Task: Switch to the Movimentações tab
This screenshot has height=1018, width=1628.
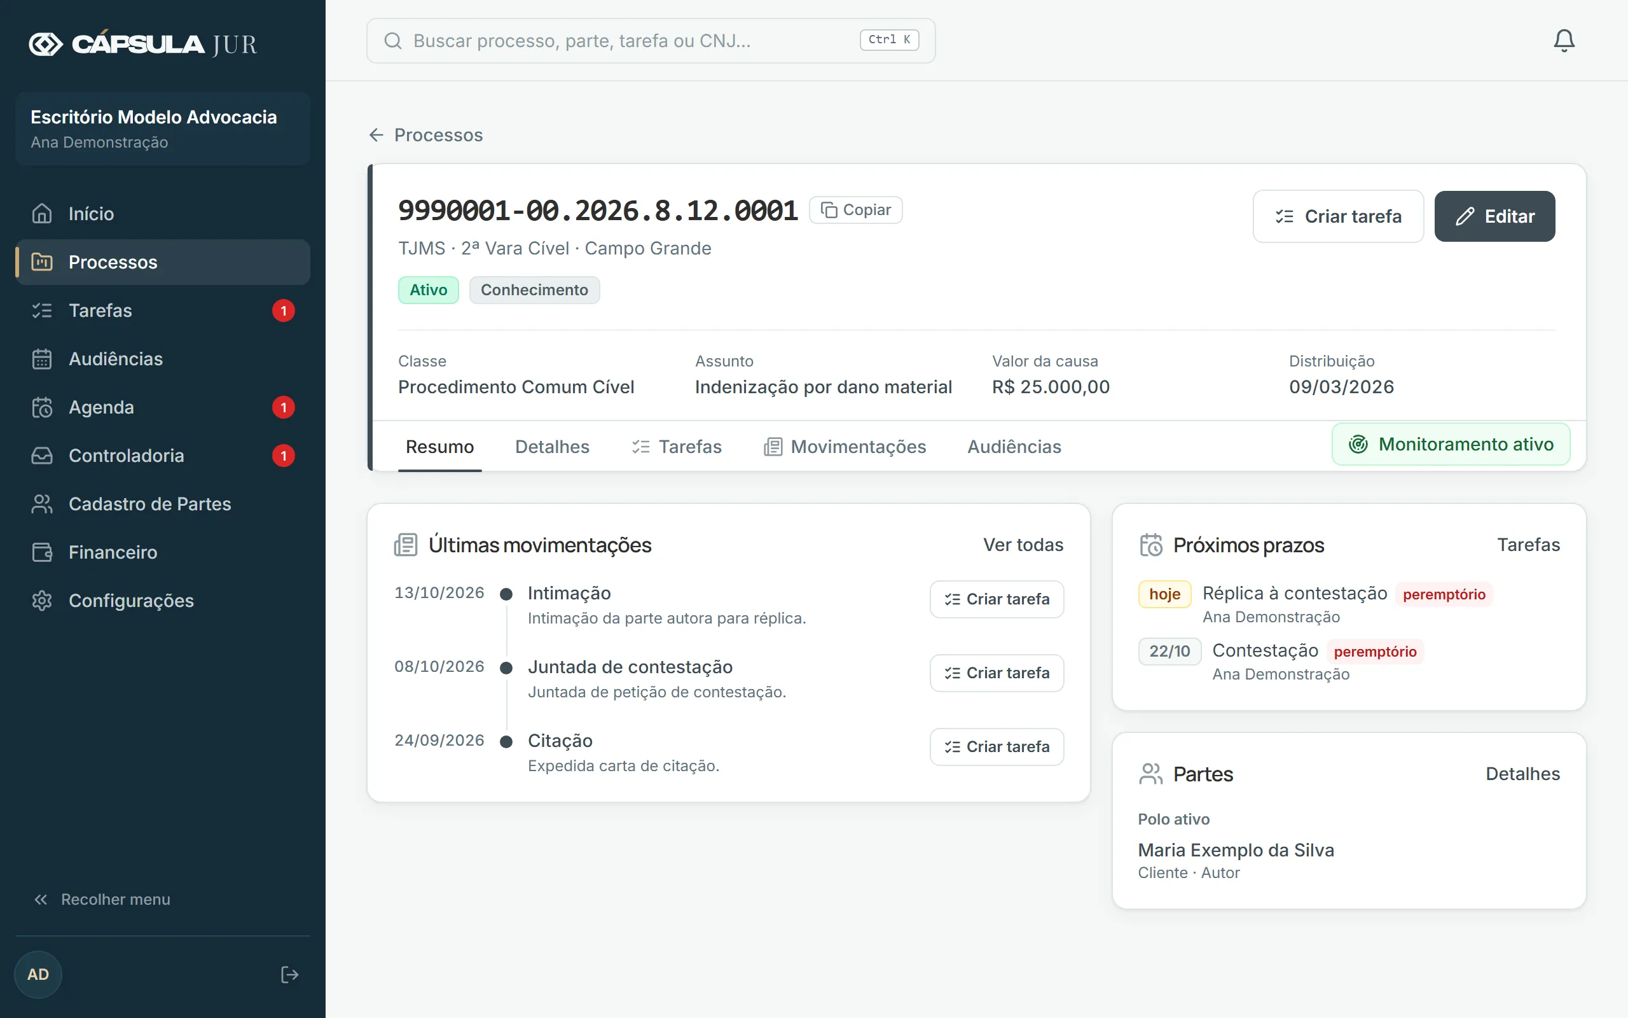Action: pos(845,447)
